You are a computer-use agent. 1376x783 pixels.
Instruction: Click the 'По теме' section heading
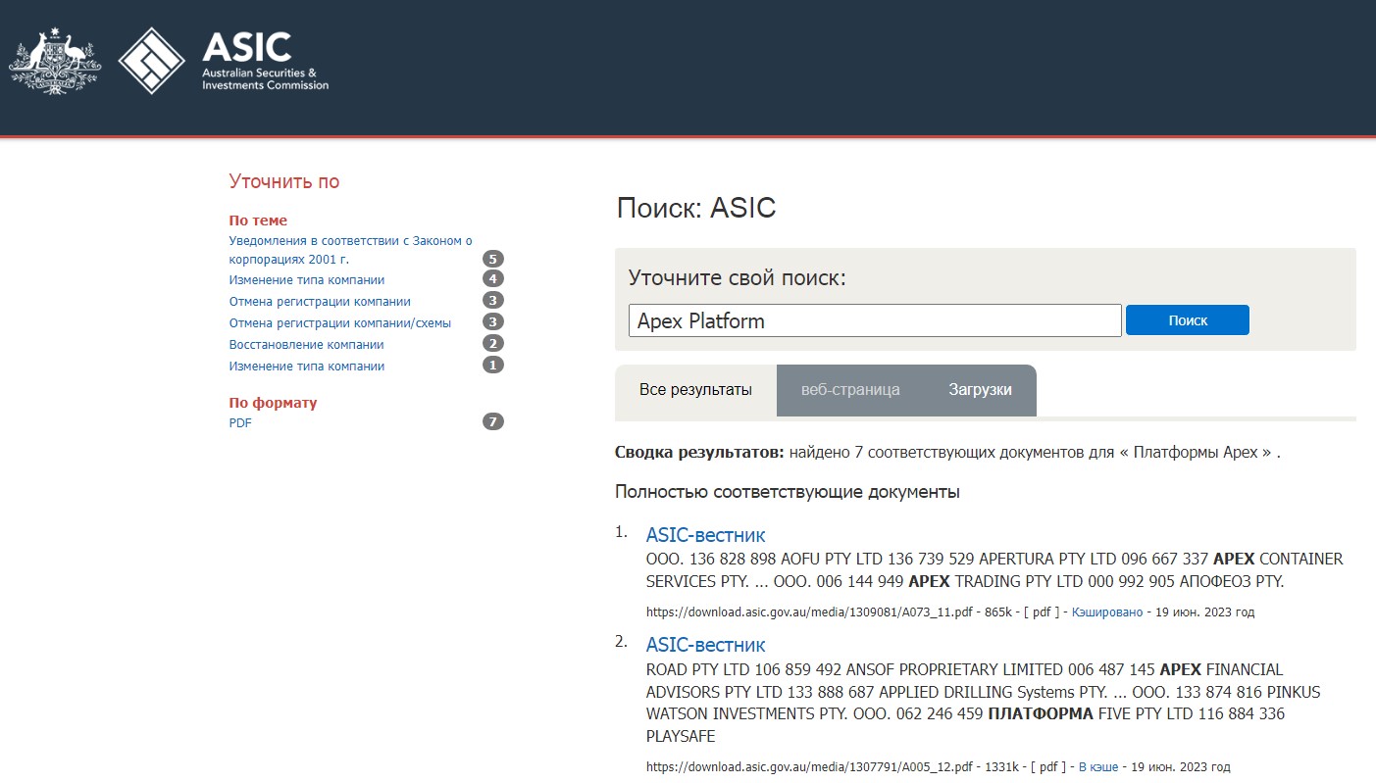[258, 220]
